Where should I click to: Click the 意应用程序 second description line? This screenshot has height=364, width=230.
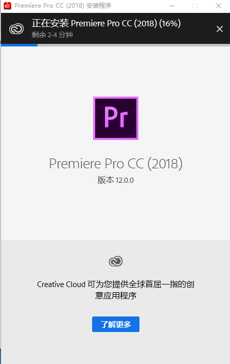[116, 296]
